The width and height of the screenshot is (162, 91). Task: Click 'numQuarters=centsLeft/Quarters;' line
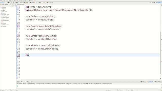(x=44, y=26)
